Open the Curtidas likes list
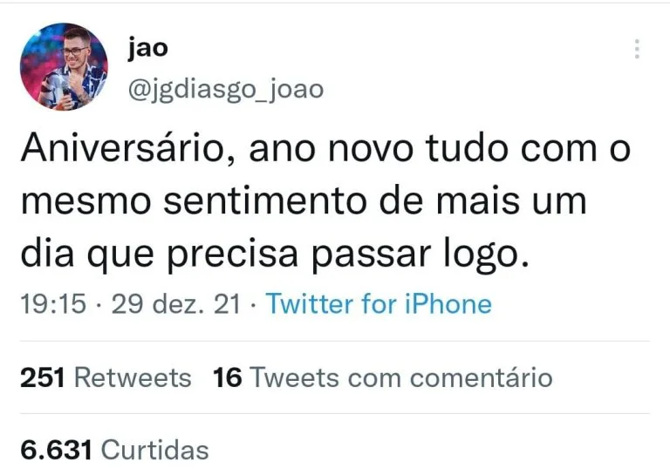This screenshot has width=670, height=475. (154, 450)
